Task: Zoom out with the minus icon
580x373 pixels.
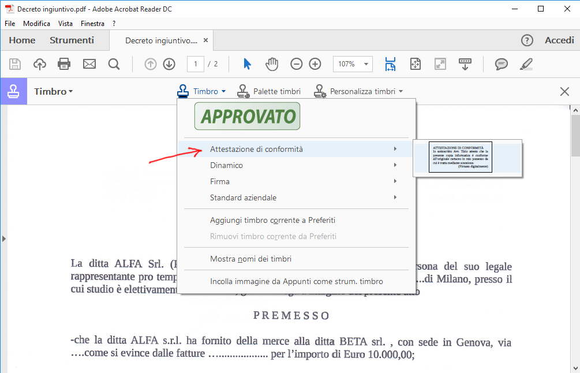Action: tap(296, 64)
